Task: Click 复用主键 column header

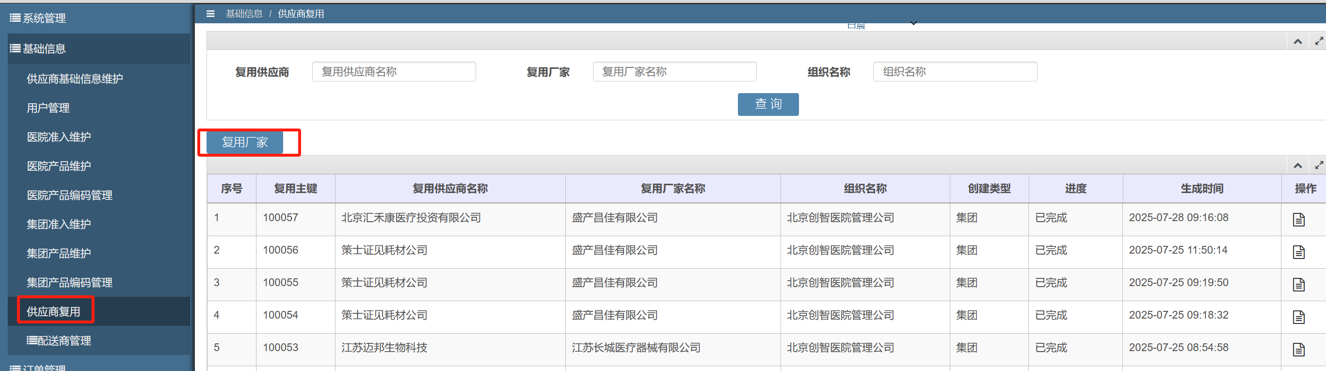Action: coord(295,189)
